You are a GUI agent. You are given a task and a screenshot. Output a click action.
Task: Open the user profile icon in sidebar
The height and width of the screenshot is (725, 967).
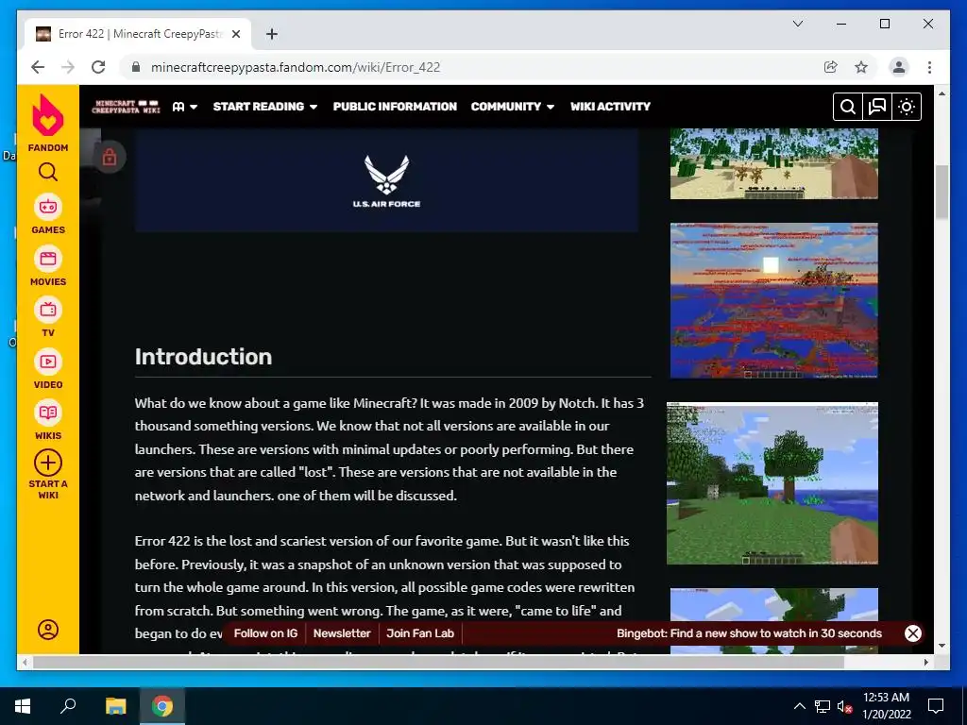48,630
